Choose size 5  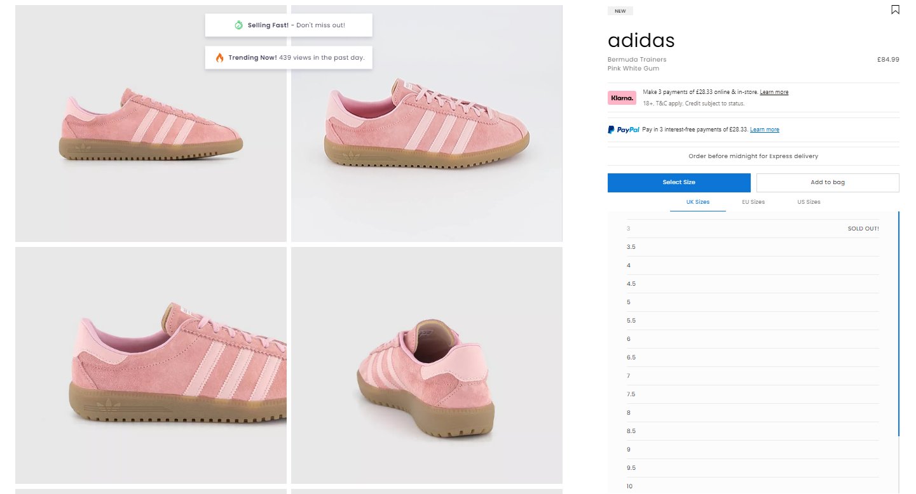coord(753,302)
